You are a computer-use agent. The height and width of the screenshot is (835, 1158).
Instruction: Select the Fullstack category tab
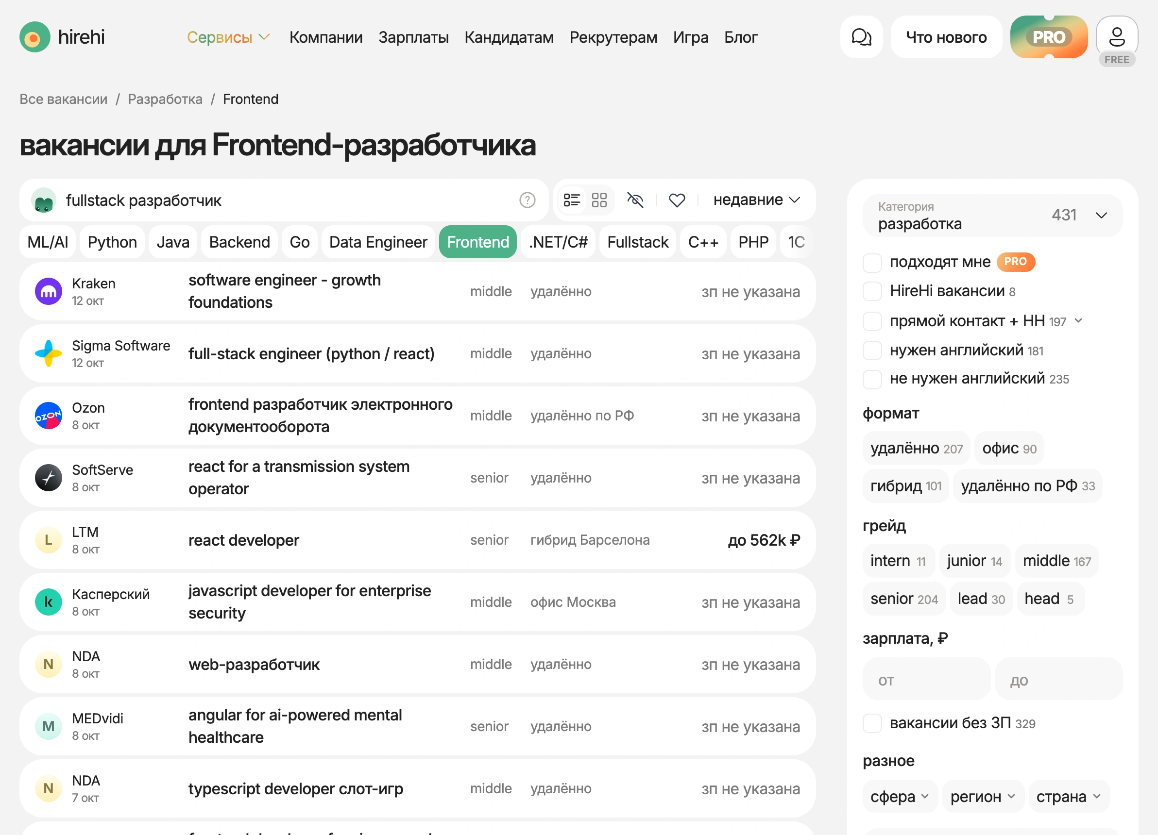coord(638,242)
